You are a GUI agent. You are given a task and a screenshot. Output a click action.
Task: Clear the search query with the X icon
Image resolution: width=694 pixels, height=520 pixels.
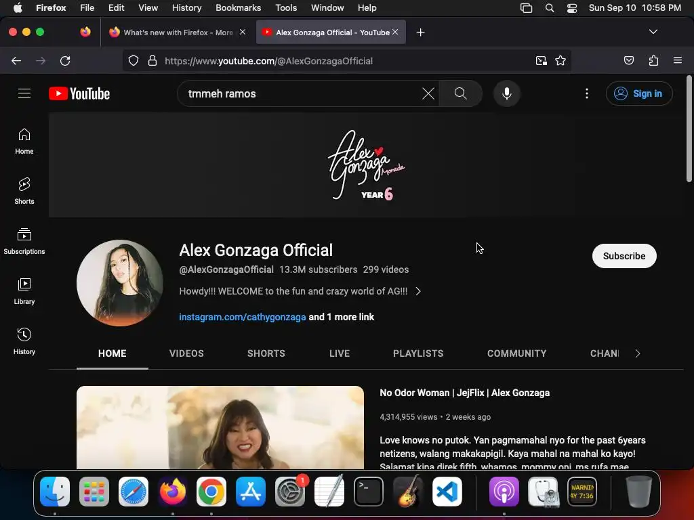tap(428, 93)
